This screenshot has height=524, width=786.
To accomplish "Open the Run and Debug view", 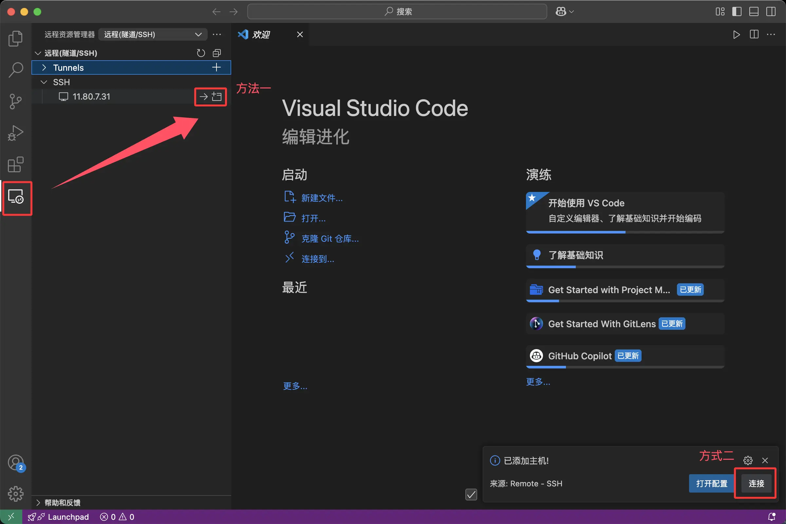I will click(15, 133).
